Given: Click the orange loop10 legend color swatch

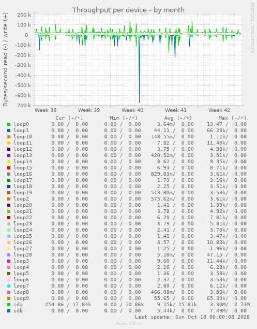Looking at the screenshot, I should [9, 137].
